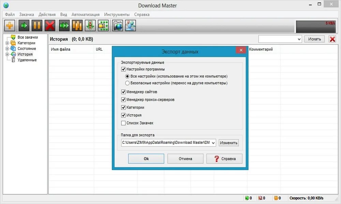Image resolution: width=341 pixels, height=204 pixels.
Task: Uncheck Менеджер сайтов checkbox
Action: [x=123, y=92]
